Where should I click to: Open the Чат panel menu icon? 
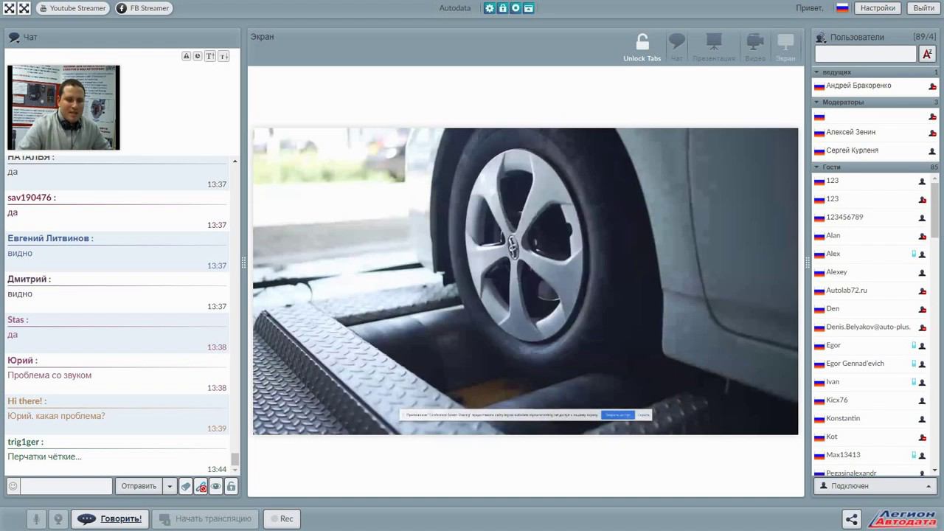click(14, 37)
